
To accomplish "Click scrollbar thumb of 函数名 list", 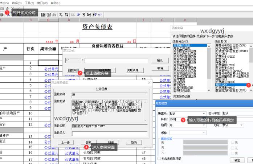I will click(x=251, y=55).
